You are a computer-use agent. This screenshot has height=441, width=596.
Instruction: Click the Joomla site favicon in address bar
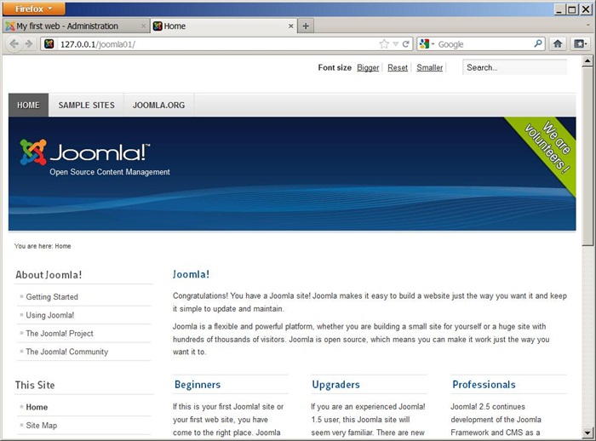click(x=49, y=44)
